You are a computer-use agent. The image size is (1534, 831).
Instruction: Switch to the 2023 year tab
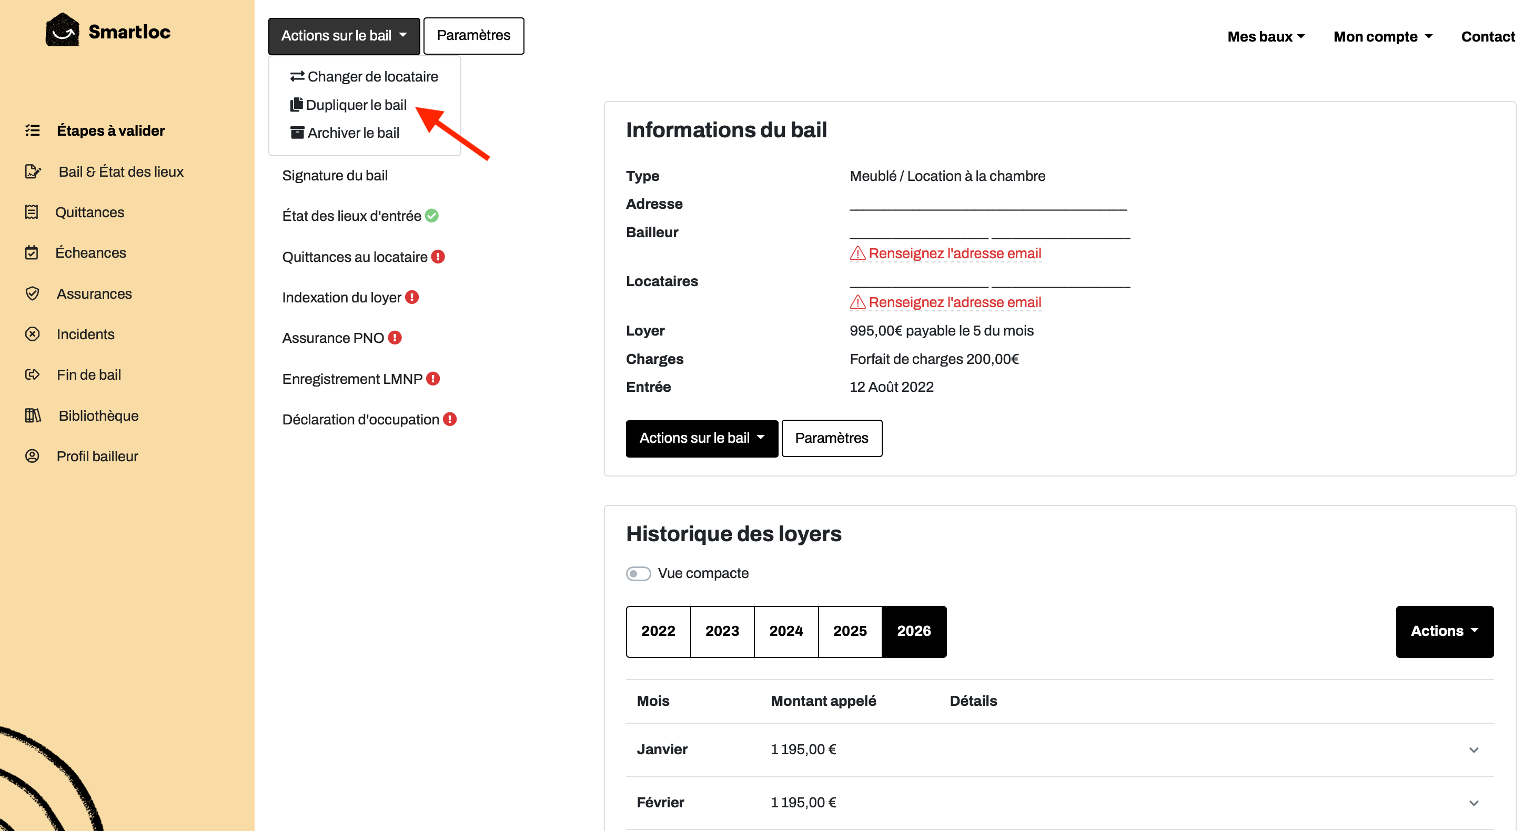click(x=722, y=631)
